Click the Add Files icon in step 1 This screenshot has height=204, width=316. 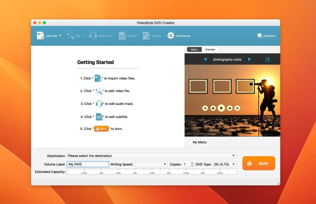(x=98, y=78)
